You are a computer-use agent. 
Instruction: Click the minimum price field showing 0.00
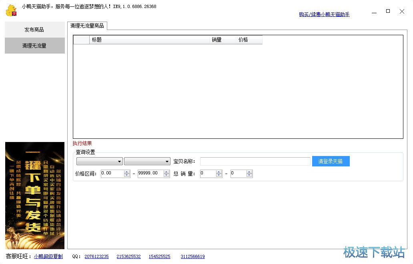point(112,174)
